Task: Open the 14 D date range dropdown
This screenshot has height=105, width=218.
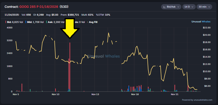Action: [x=189, y=7]
